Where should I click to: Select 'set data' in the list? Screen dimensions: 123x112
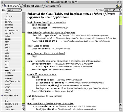[8, 59]
